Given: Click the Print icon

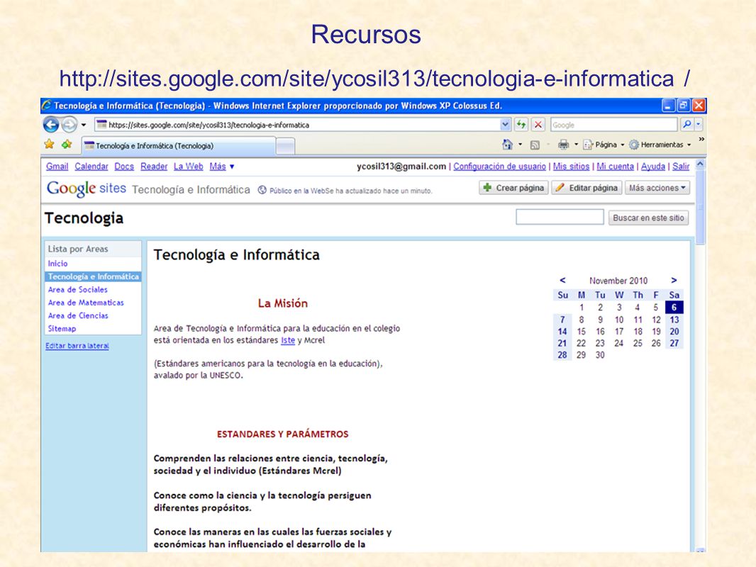Looking at the screenshot, I should (x=563, y=145).
